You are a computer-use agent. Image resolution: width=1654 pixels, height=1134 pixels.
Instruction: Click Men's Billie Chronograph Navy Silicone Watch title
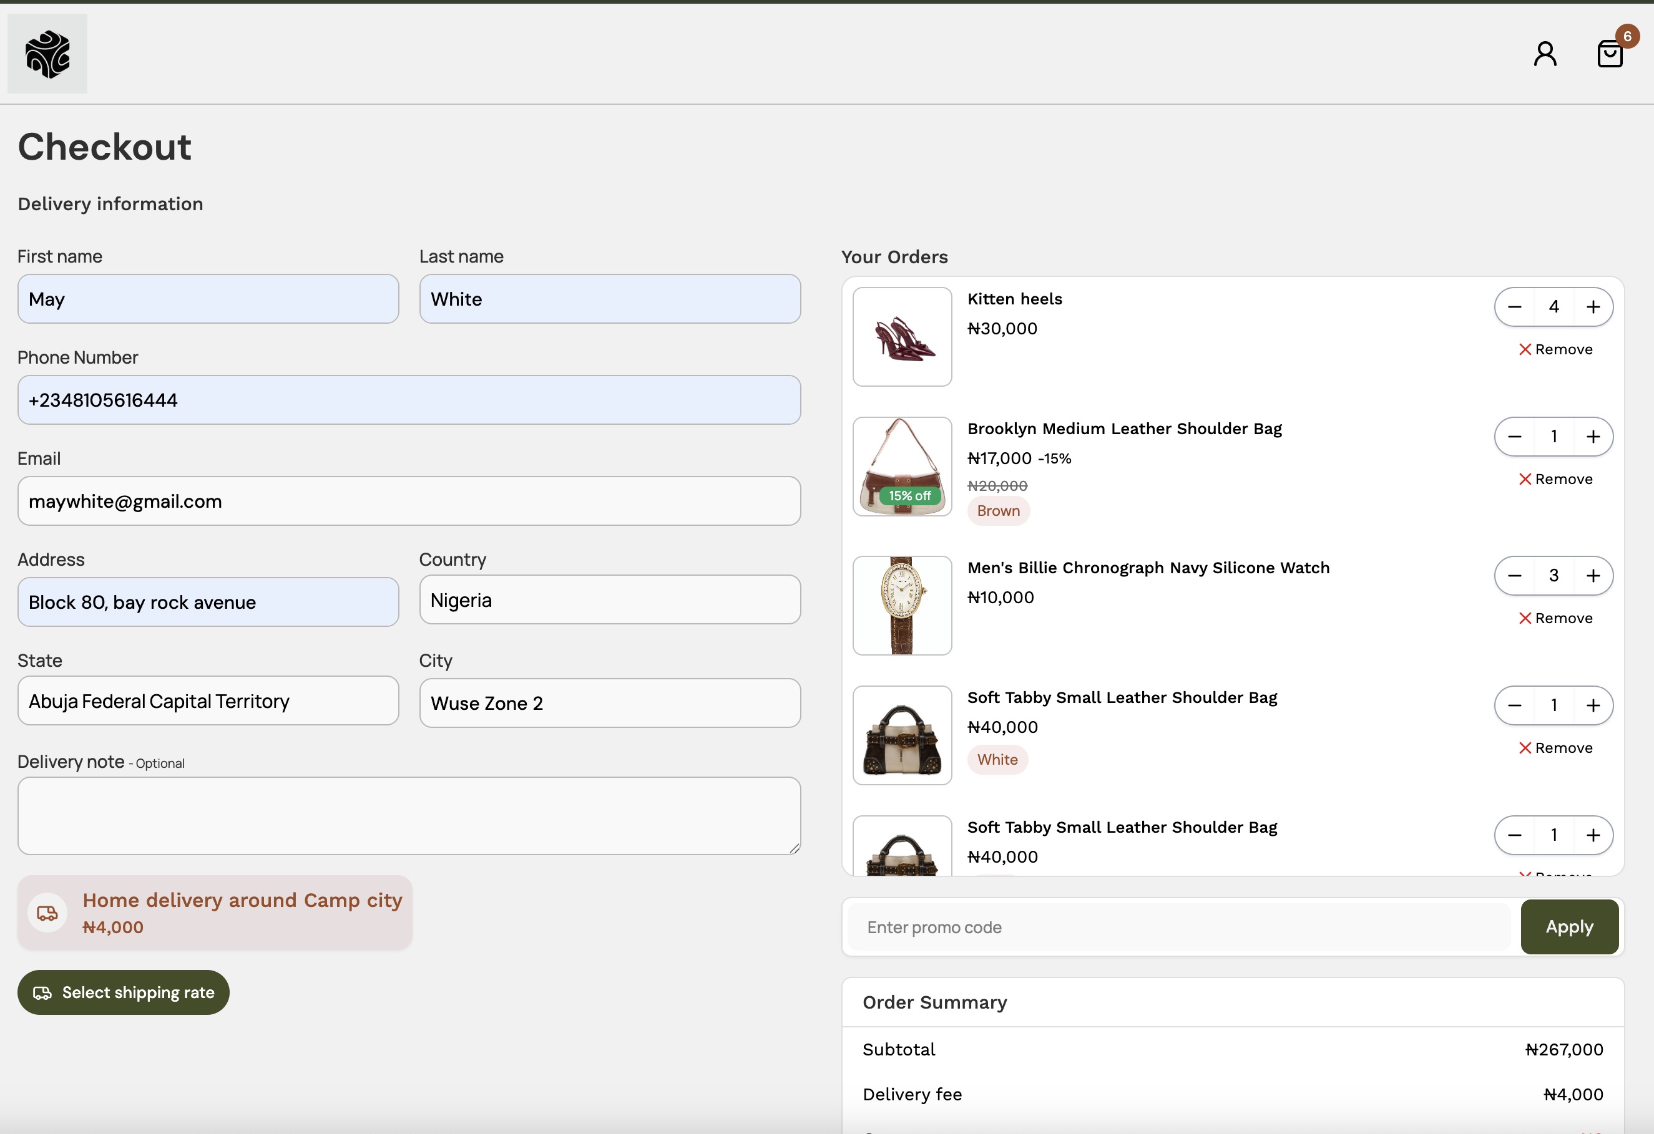click(x=1148, y=568)
